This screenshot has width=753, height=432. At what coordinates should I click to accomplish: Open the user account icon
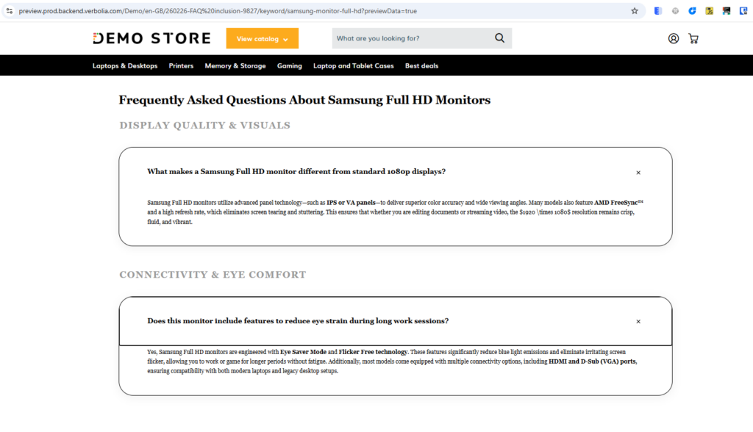[x=674, y=39]
